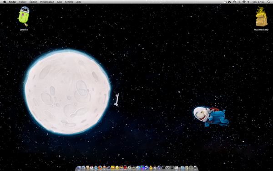This screenshot has height=171, width=273.
Task: Select the Jeremie desktop icon
Action: tap(24, 18)
